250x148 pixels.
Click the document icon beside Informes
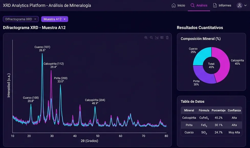click(215, 5)
